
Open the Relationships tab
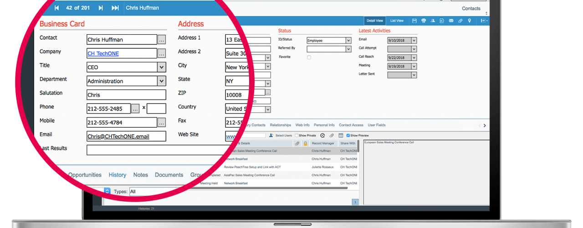coord(280,125)
